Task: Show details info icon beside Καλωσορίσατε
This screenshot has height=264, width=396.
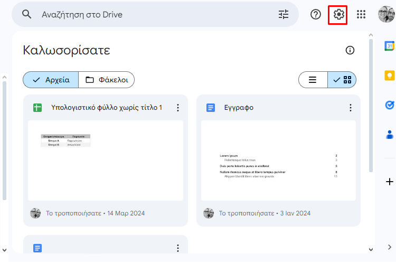Action: pyautogui.click(x=350, y=50)
